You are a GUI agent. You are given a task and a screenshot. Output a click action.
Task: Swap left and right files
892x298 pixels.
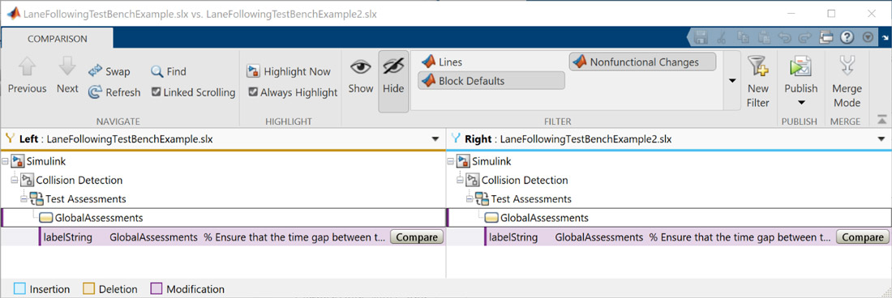[109, 71]
